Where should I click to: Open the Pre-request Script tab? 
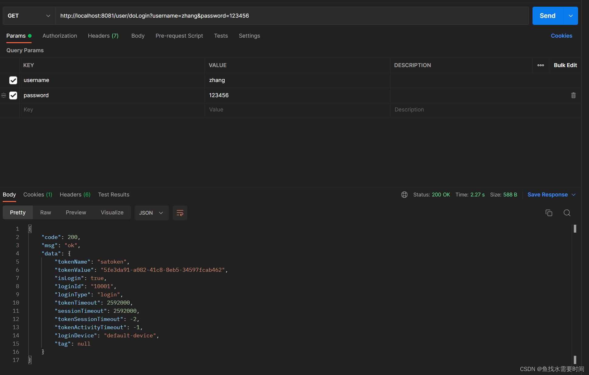click(179, 36)
